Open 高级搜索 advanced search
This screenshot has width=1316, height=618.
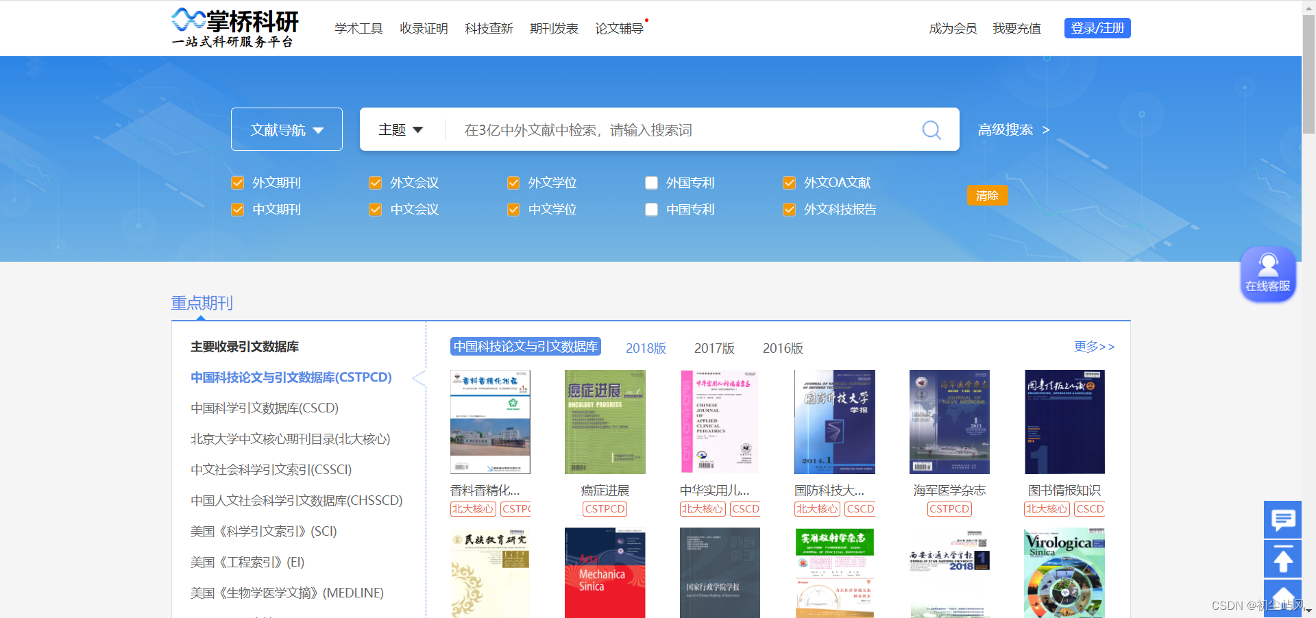[1014, 129]
